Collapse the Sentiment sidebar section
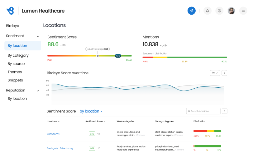Viewport: 253px width, 162px height. (x=38, y=36)
